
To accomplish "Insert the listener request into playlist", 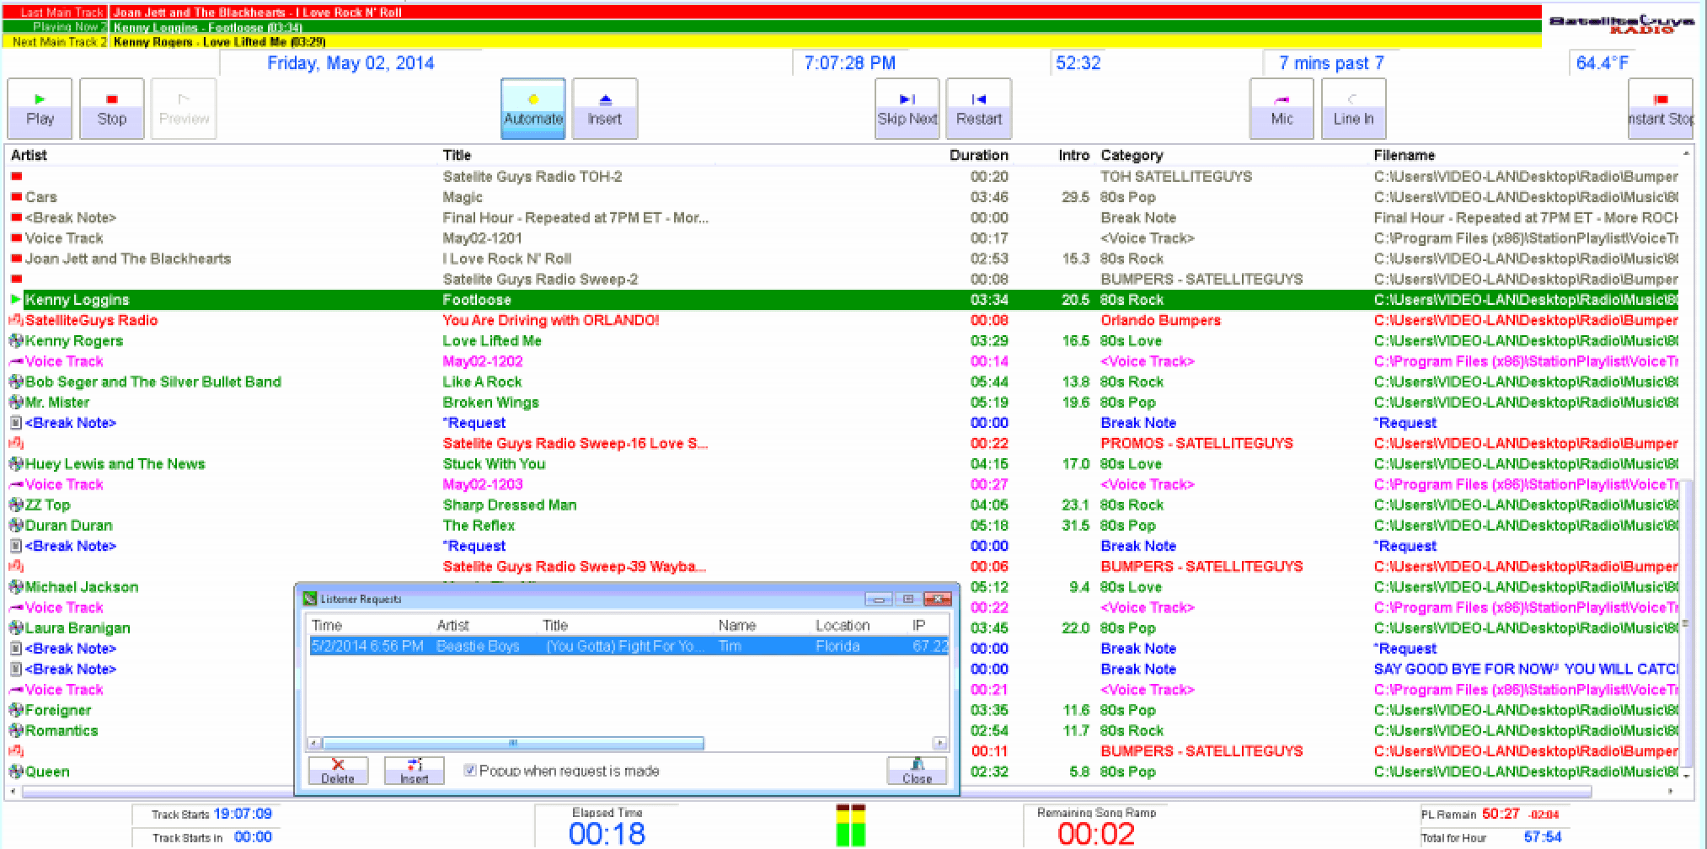I will coord(415,771).
